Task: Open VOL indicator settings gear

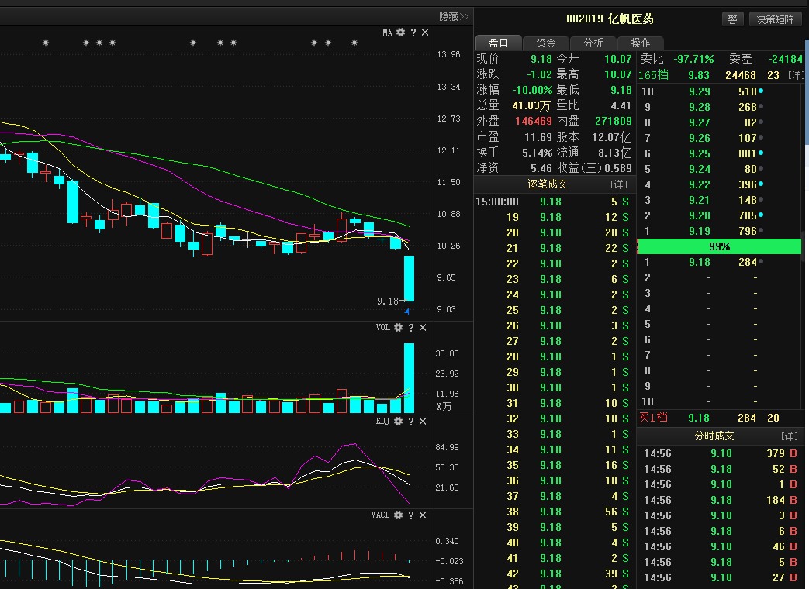Action: 399,327
